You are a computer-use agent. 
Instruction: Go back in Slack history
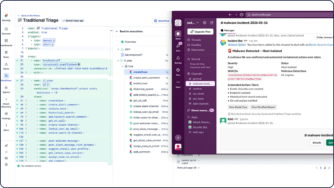tap(230, 15)
